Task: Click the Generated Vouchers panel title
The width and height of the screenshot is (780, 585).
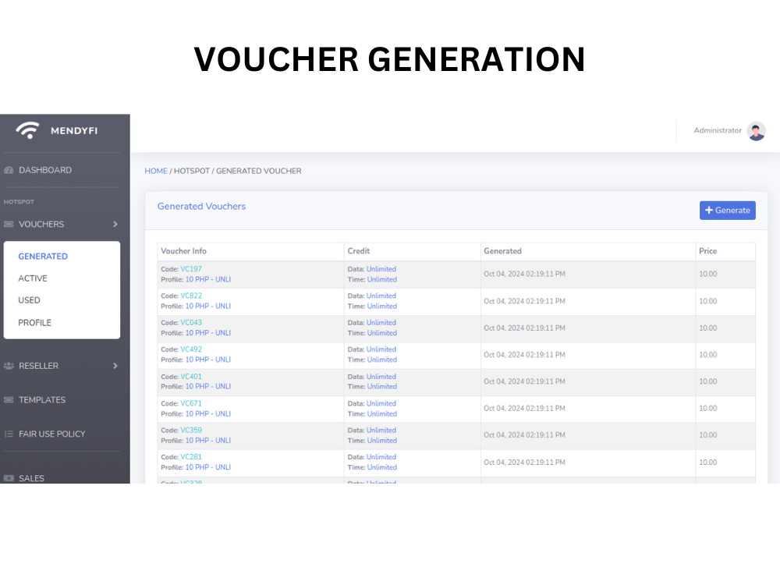Action: click(201, 207)
